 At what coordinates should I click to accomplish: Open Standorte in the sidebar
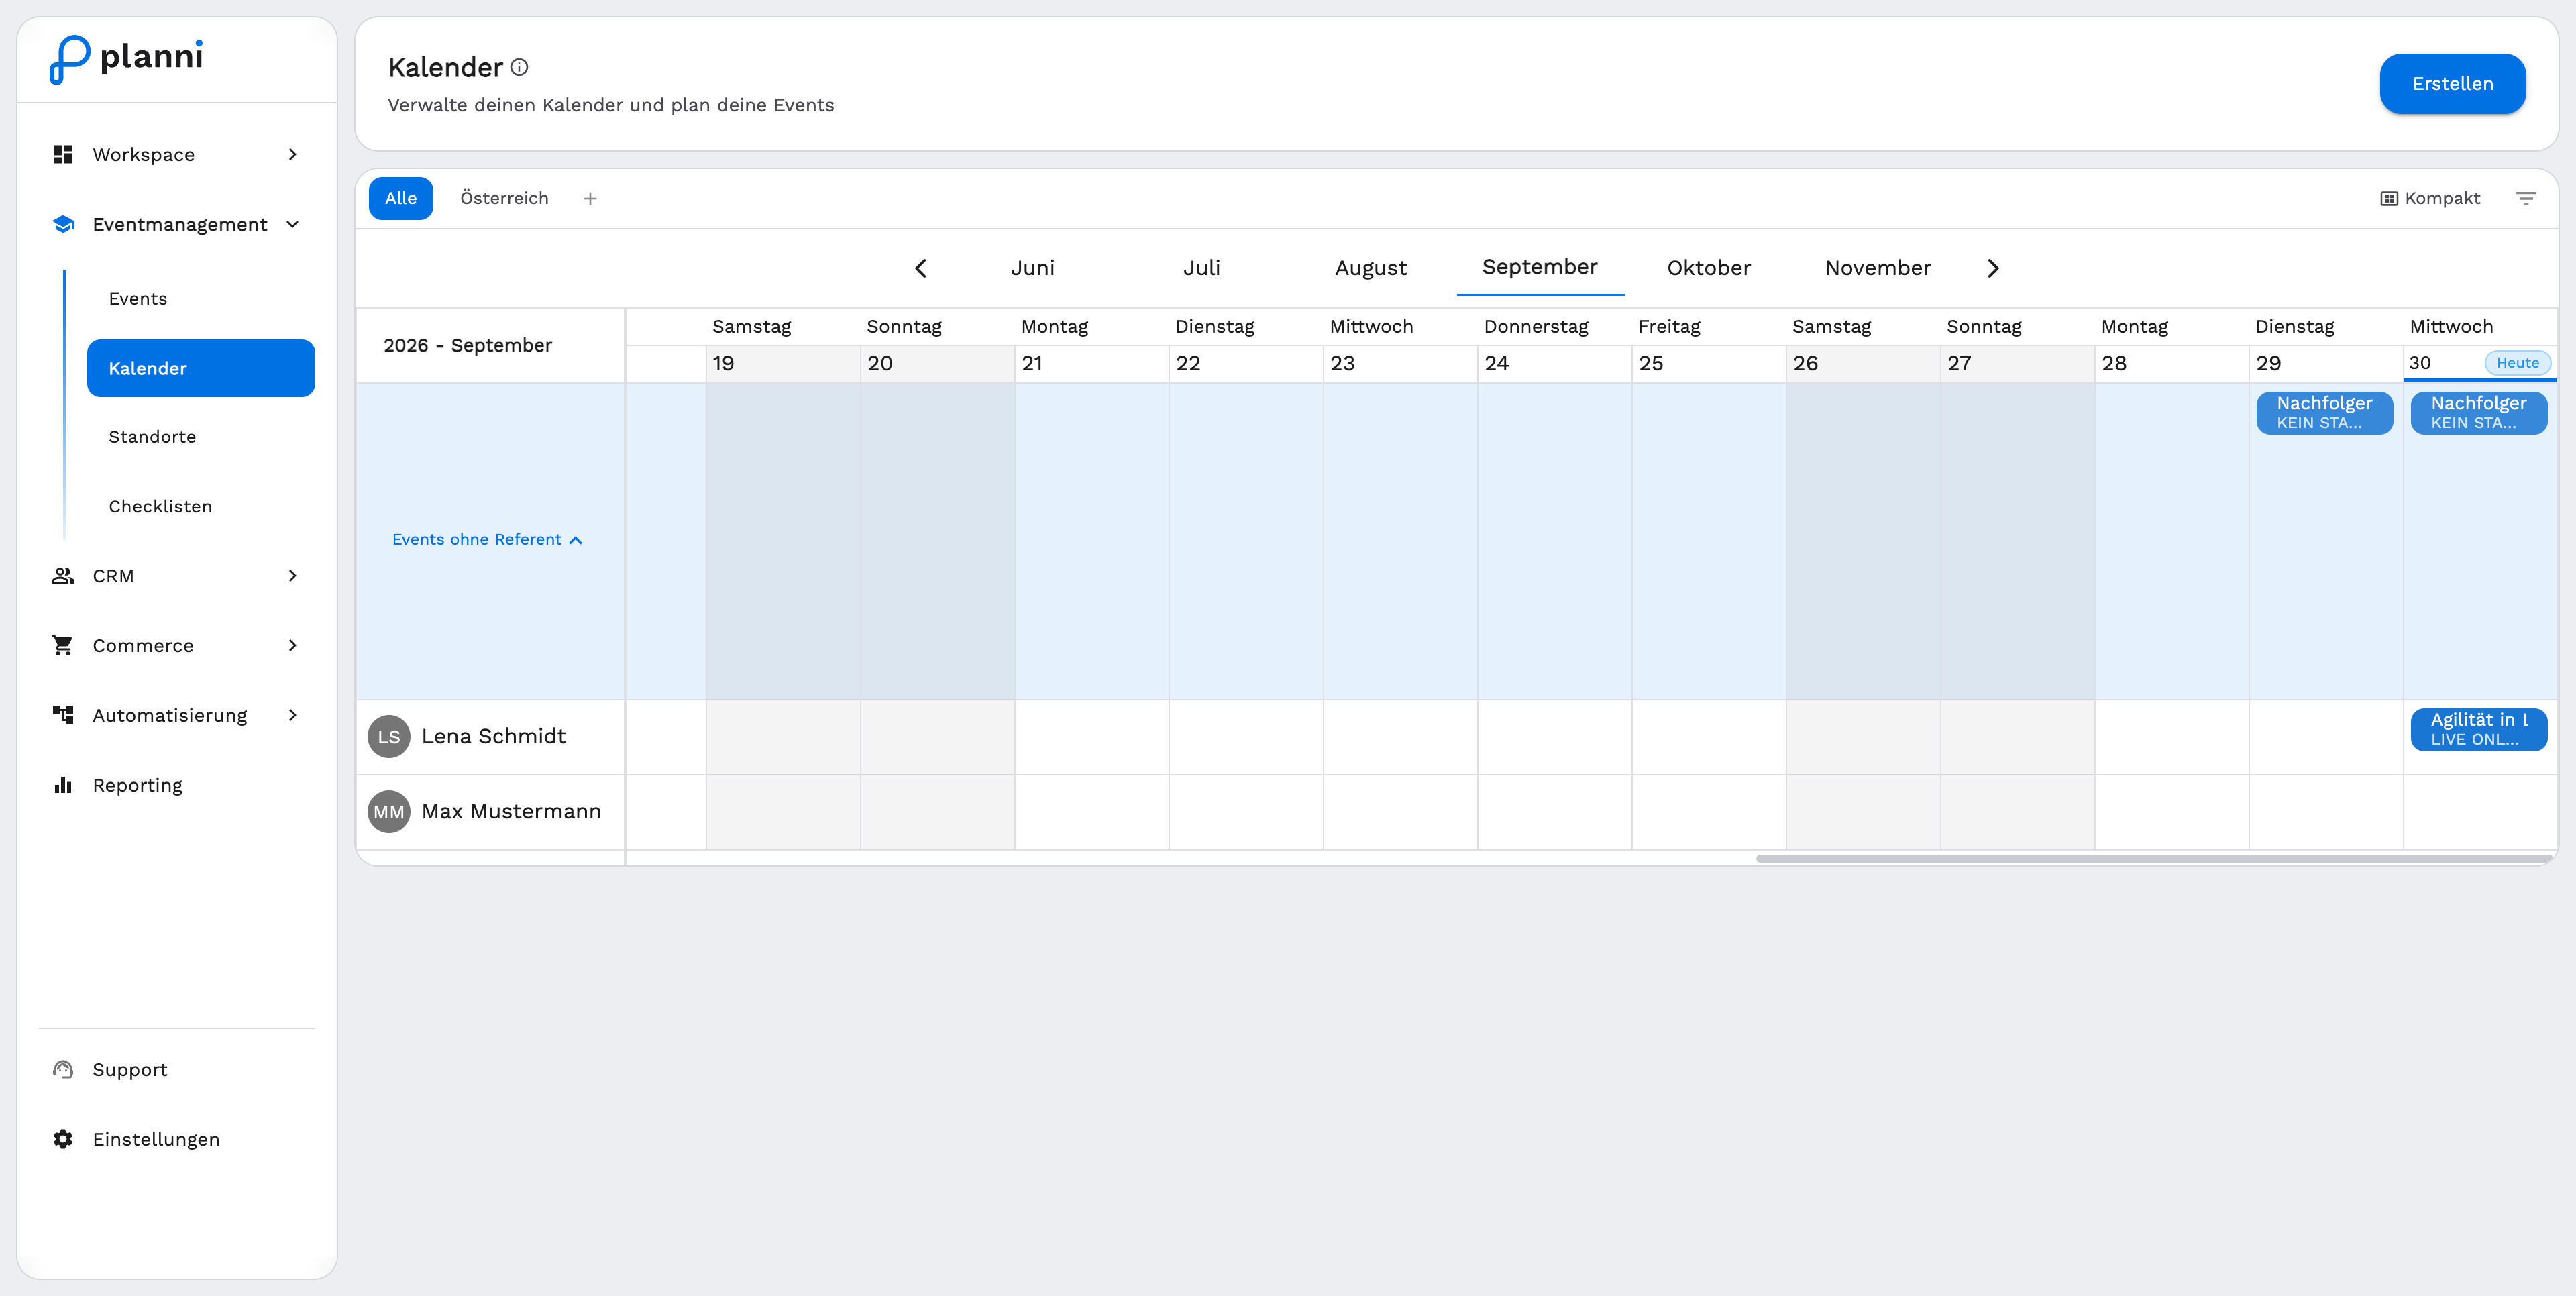[201, 437]
